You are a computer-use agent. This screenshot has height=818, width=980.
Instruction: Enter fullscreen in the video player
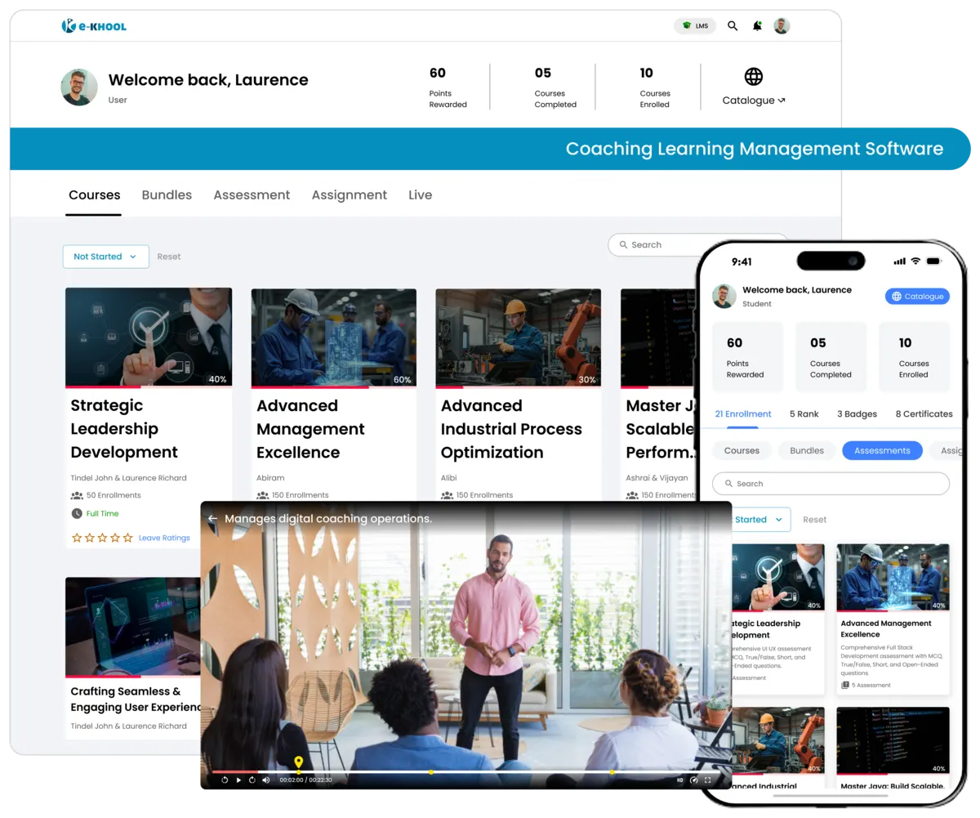(709, 780)
